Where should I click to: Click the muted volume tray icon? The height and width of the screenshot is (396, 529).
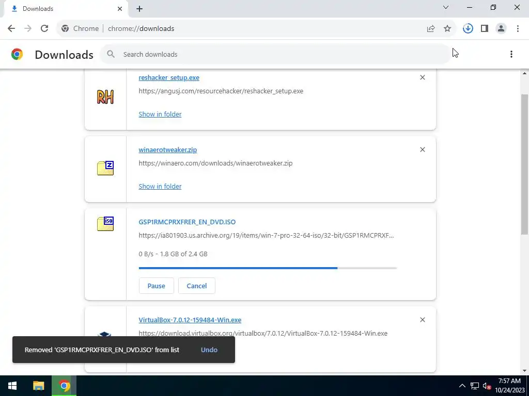[487, 386]
